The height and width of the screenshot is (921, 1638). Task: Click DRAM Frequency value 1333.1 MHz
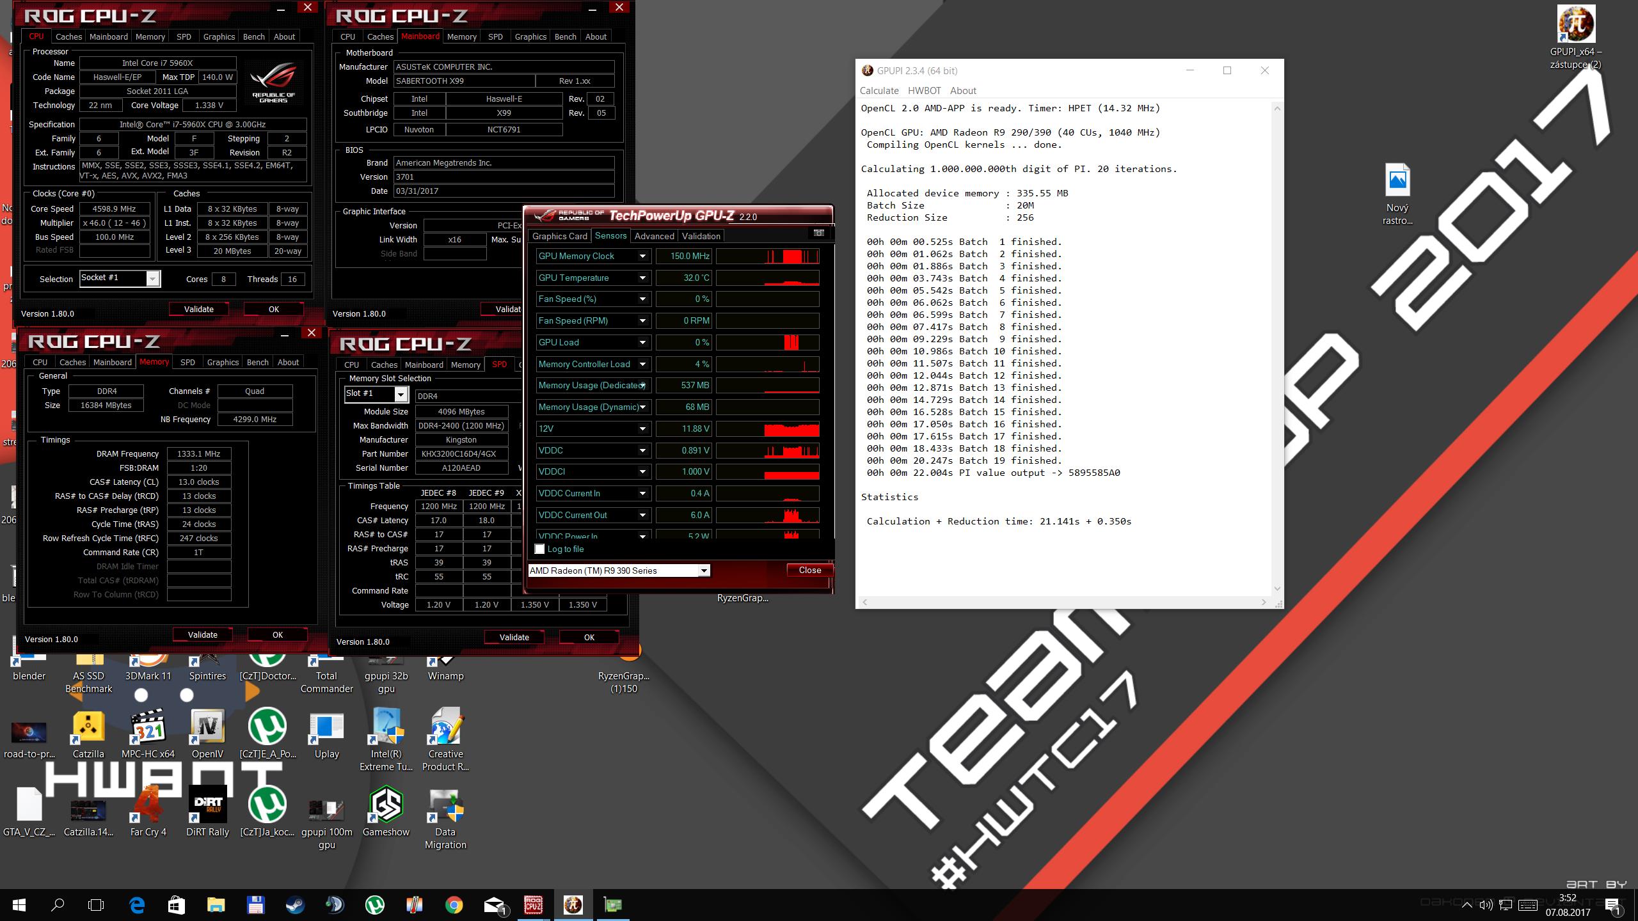[x=199, y=453]
